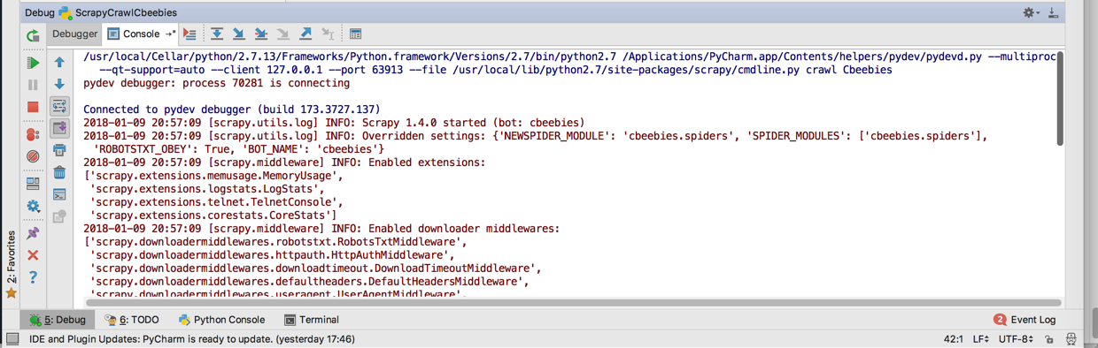The width and height of the screenshot is (1098, 348).
Task: Pause the running program
Action: click(x=33, y=85)
